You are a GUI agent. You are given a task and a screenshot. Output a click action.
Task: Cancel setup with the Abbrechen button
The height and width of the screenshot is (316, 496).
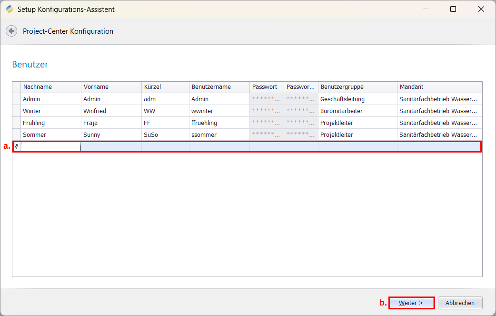(460, 303)
